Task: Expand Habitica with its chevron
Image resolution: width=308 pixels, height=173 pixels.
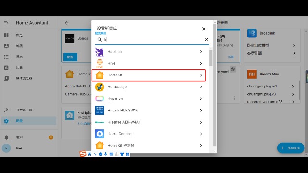Action: (201, 52)
